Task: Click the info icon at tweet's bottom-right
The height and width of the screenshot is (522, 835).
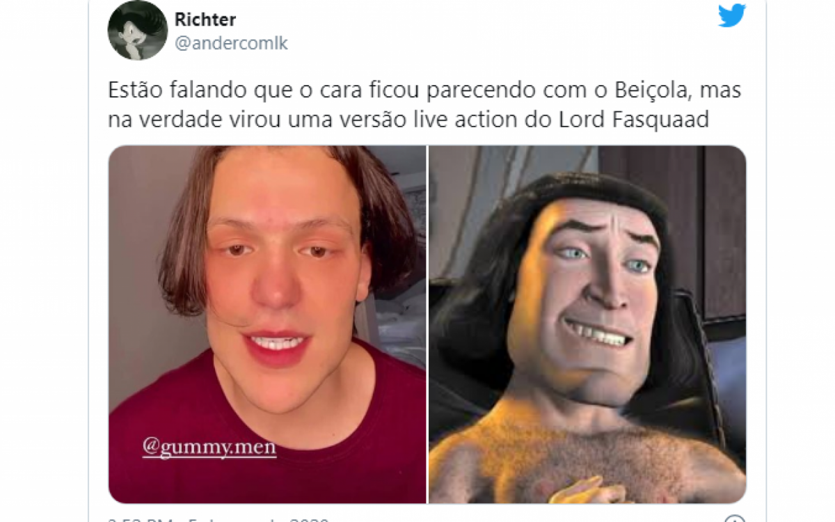Action: [x=734, y=519]
